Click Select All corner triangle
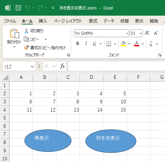The width and height of the screenshot is (165, 162). (x=5, y=77)
